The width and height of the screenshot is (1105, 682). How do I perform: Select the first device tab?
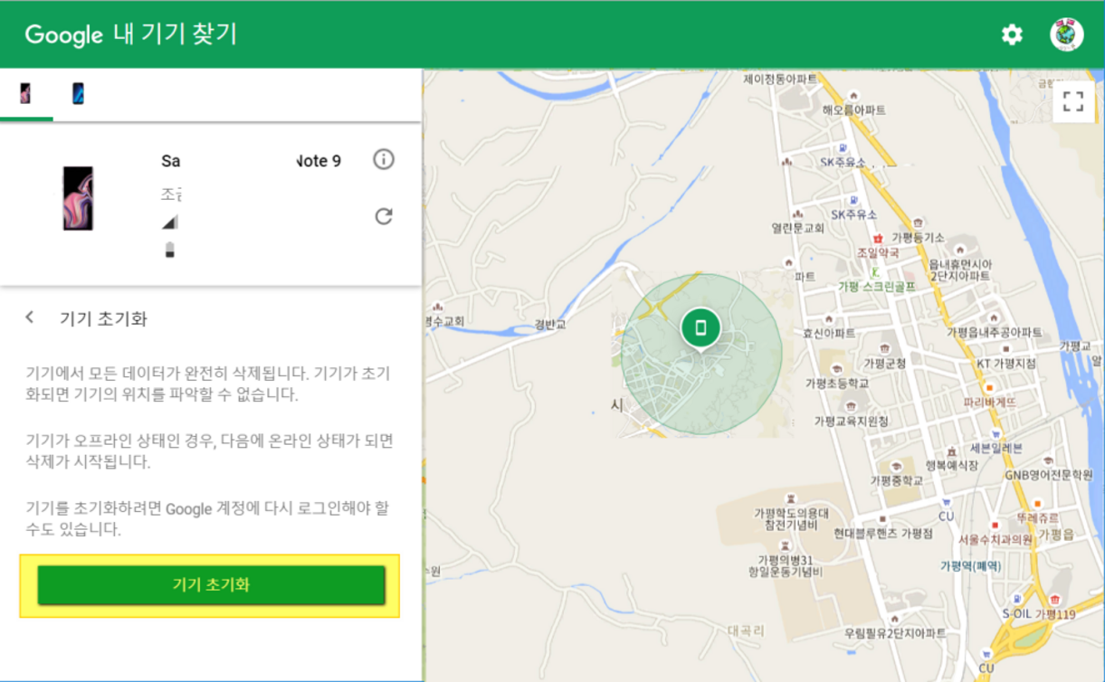25,93
